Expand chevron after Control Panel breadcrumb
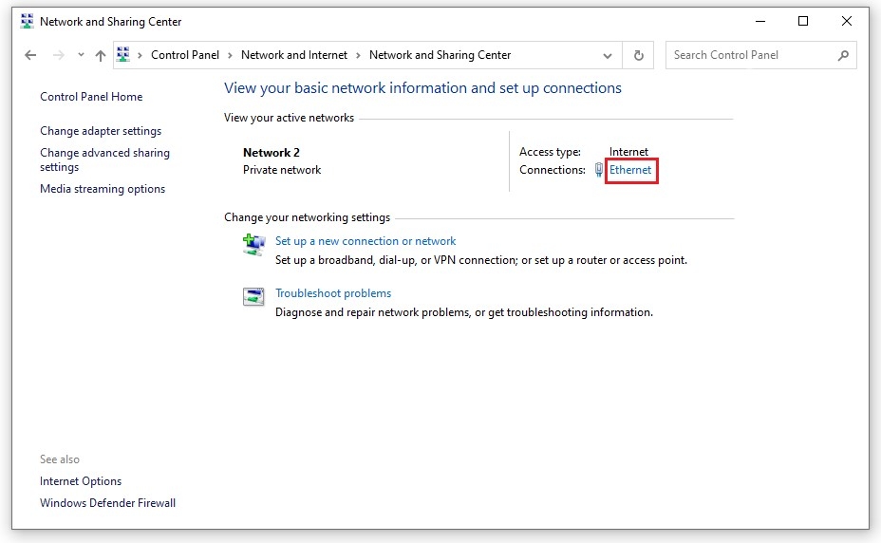Viewport: 881px width, 543px height. point(230,55)
